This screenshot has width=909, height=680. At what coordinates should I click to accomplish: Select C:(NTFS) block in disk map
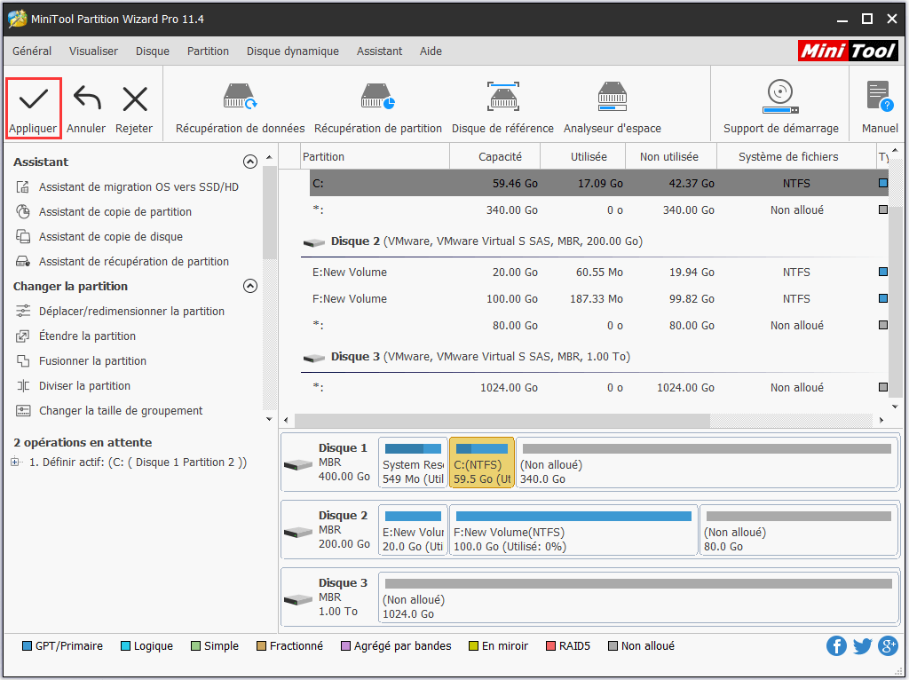click(x=482, y=463)
